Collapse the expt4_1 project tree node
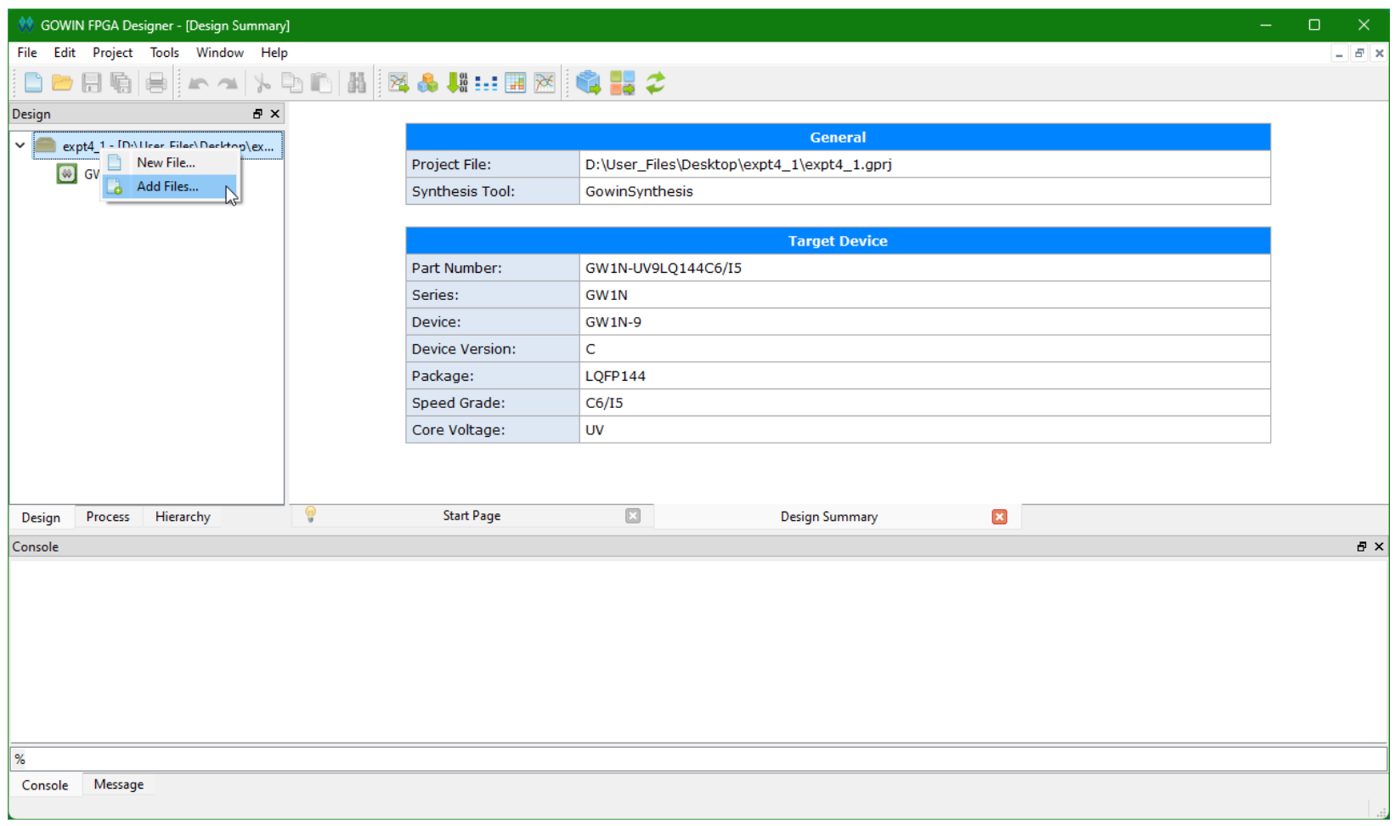 (x=20, y=145)
